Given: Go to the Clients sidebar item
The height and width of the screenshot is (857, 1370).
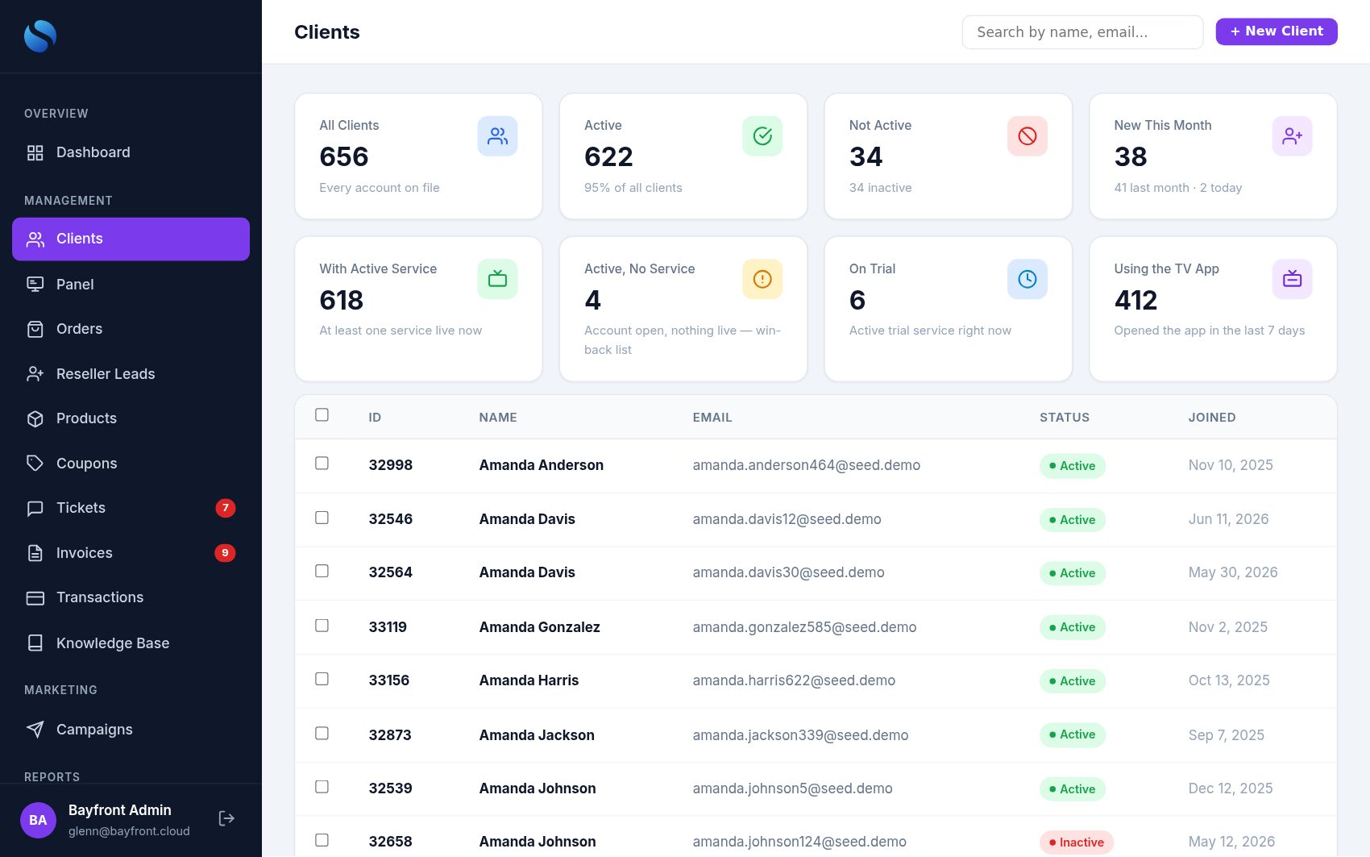Looking at the screenshot, I should (131, 239).
